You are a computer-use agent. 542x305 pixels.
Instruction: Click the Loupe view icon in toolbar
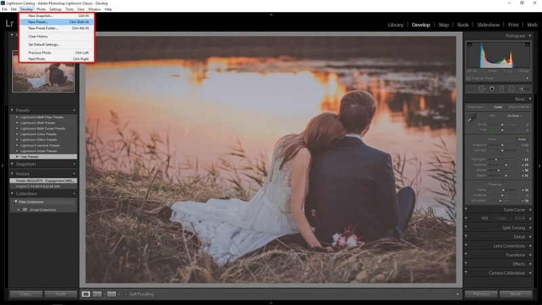86,294
